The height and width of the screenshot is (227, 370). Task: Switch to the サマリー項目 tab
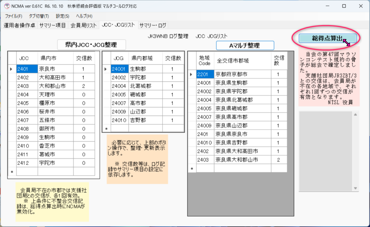(52, 25)
